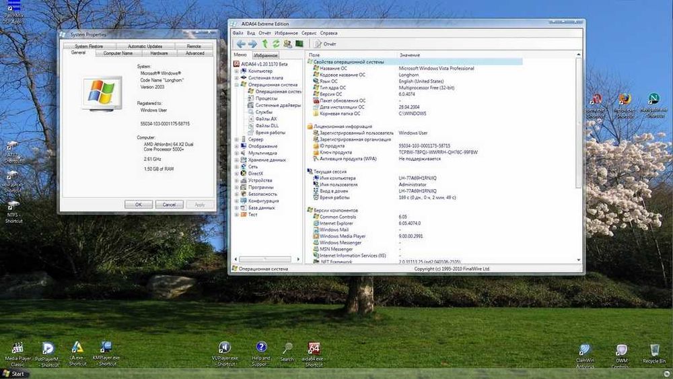
Task: Expand the Компьютер tree node
Action: pos(236,71)
